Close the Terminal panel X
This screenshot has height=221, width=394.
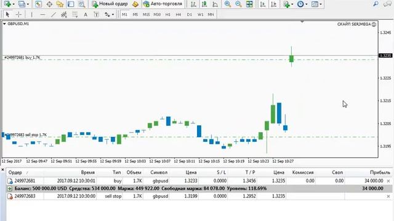tap(2, 169)
